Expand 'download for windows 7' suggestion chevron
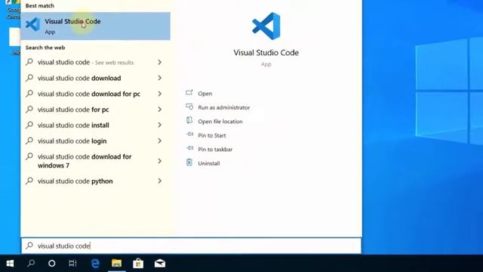The image size is (483, 272). pyautogui.click(x=159, y=161)
